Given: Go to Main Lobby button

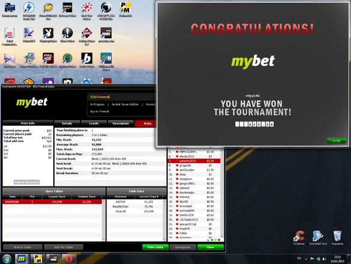Looking at the screenshot, I should tap(155, 247).
